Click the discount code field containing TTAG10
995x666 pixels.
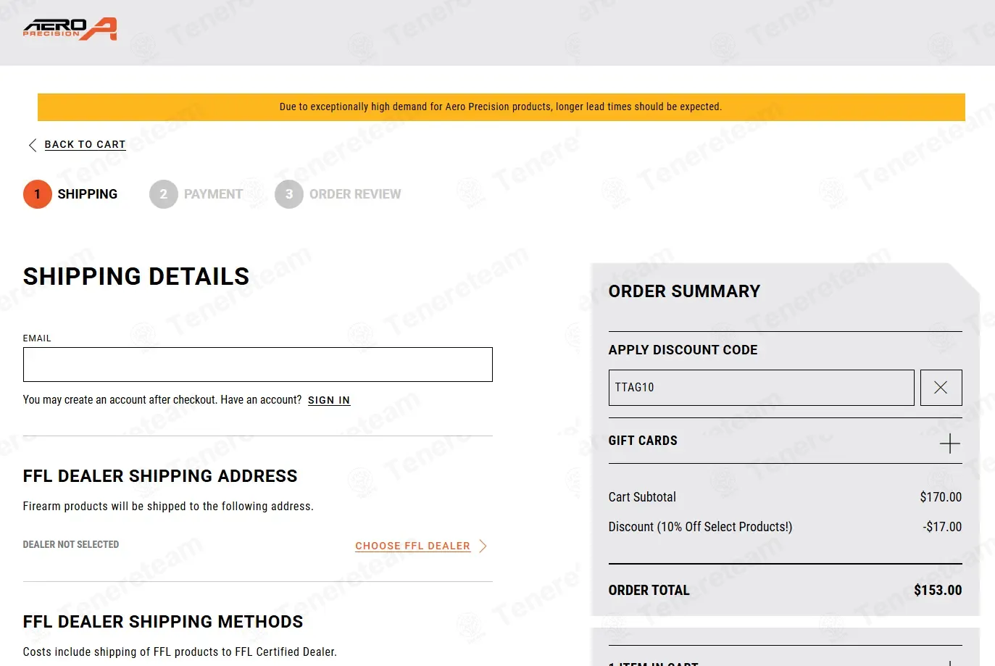click(761, 388)
